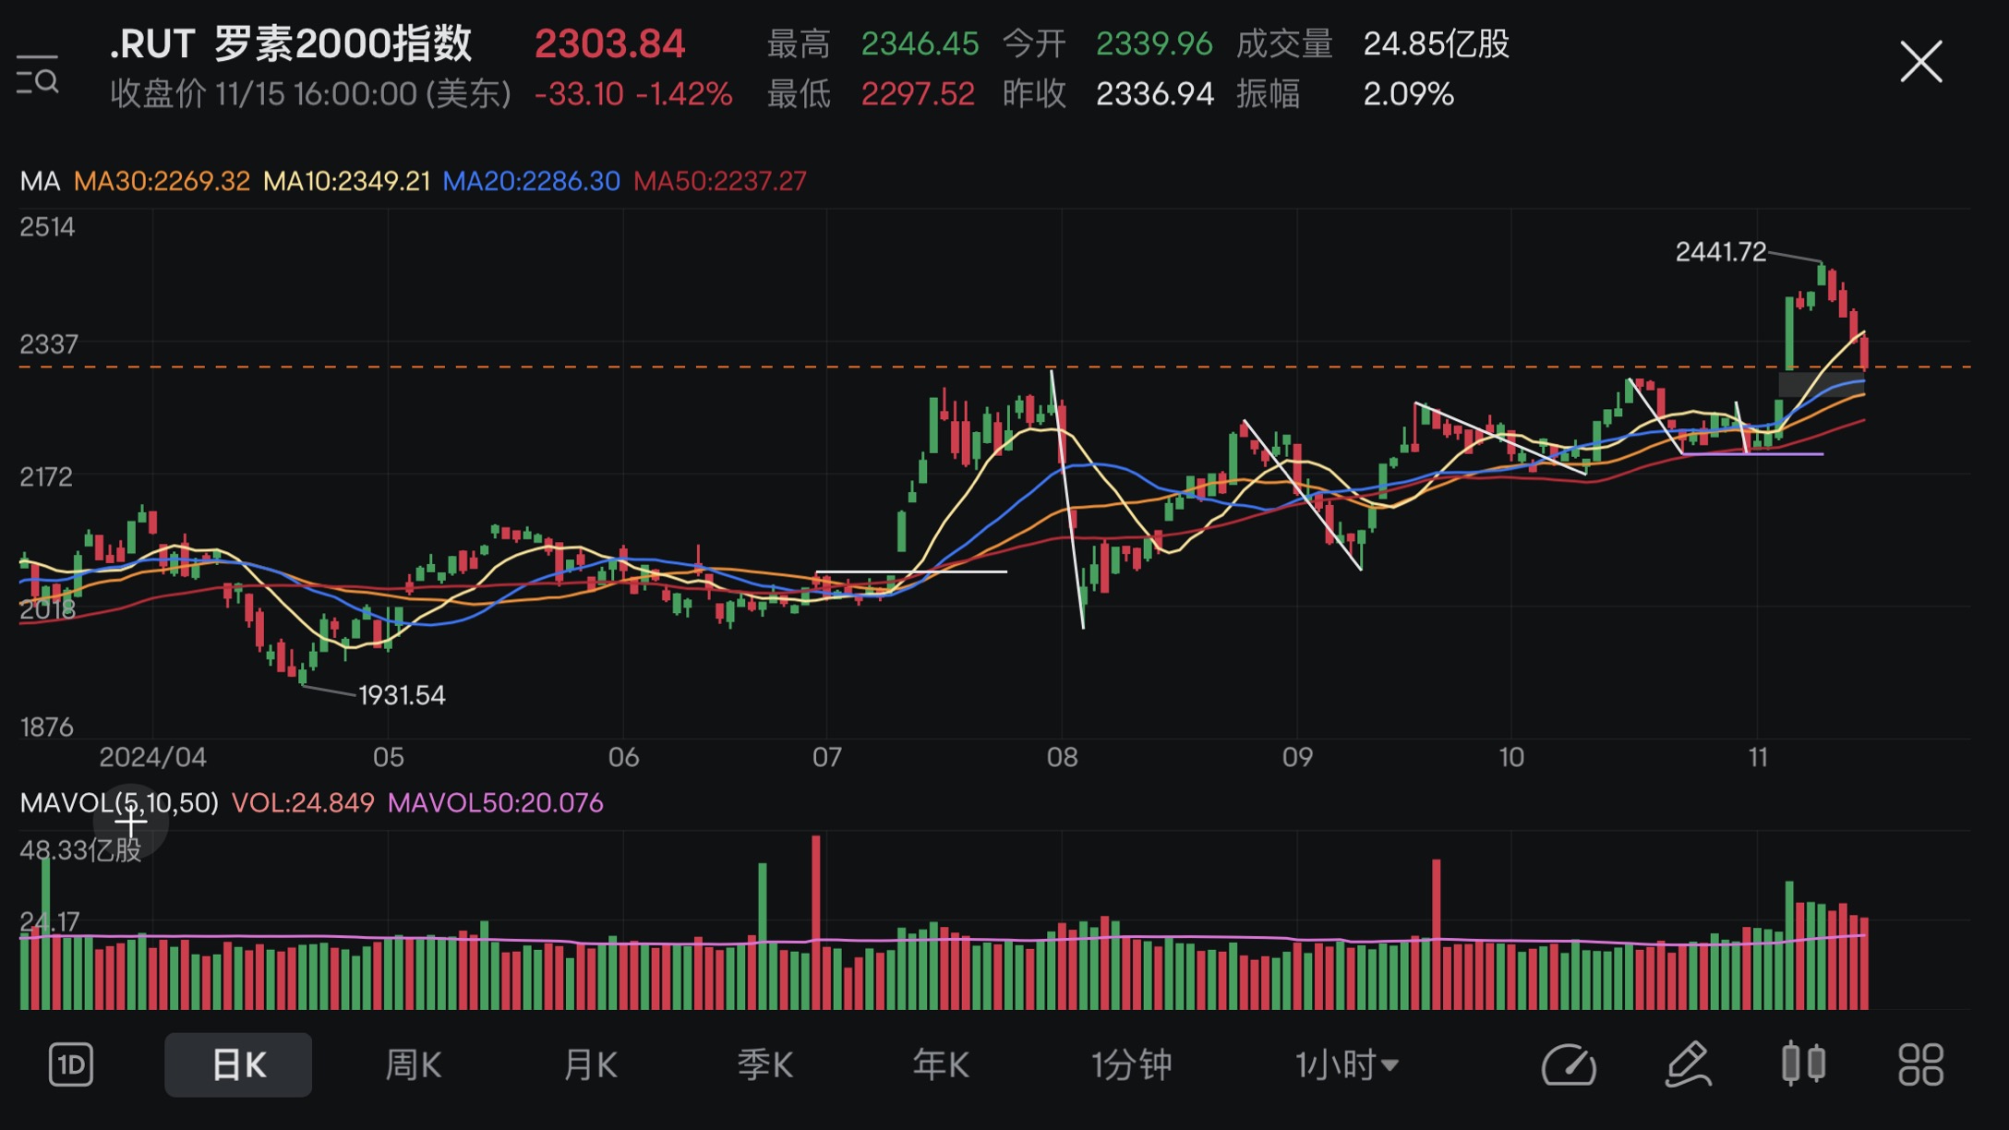Click the 2441.72 high price annotation
The width and height of the screenshot is (2009, 1130).
(1721, 252)
